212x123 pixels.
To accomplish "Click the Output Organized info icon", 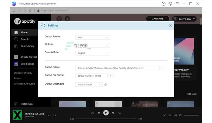I will [x=105, y=85].
